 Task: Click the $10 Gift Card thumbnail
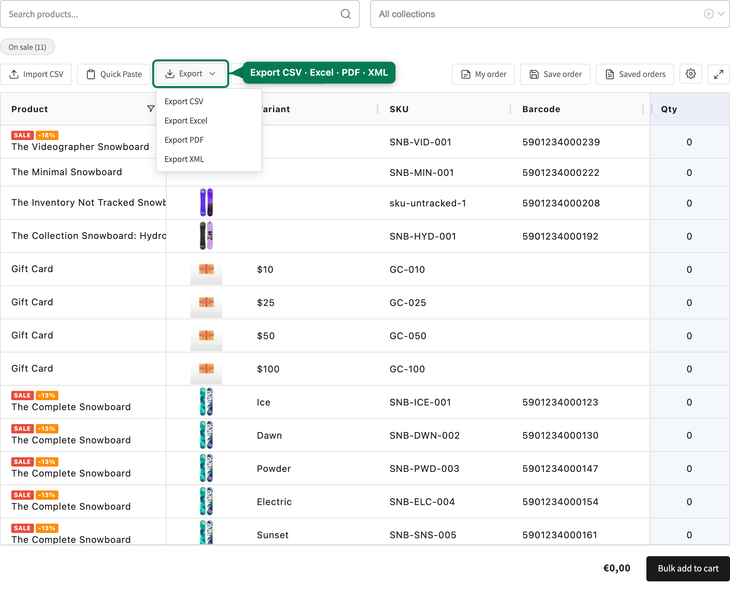pyautogui.click(x=206, y=269)
